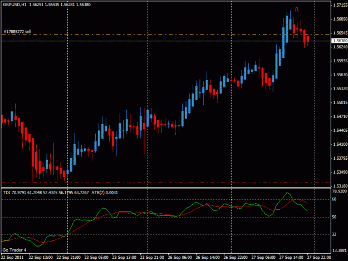Click price scale value 1.53180

(340, 186)
